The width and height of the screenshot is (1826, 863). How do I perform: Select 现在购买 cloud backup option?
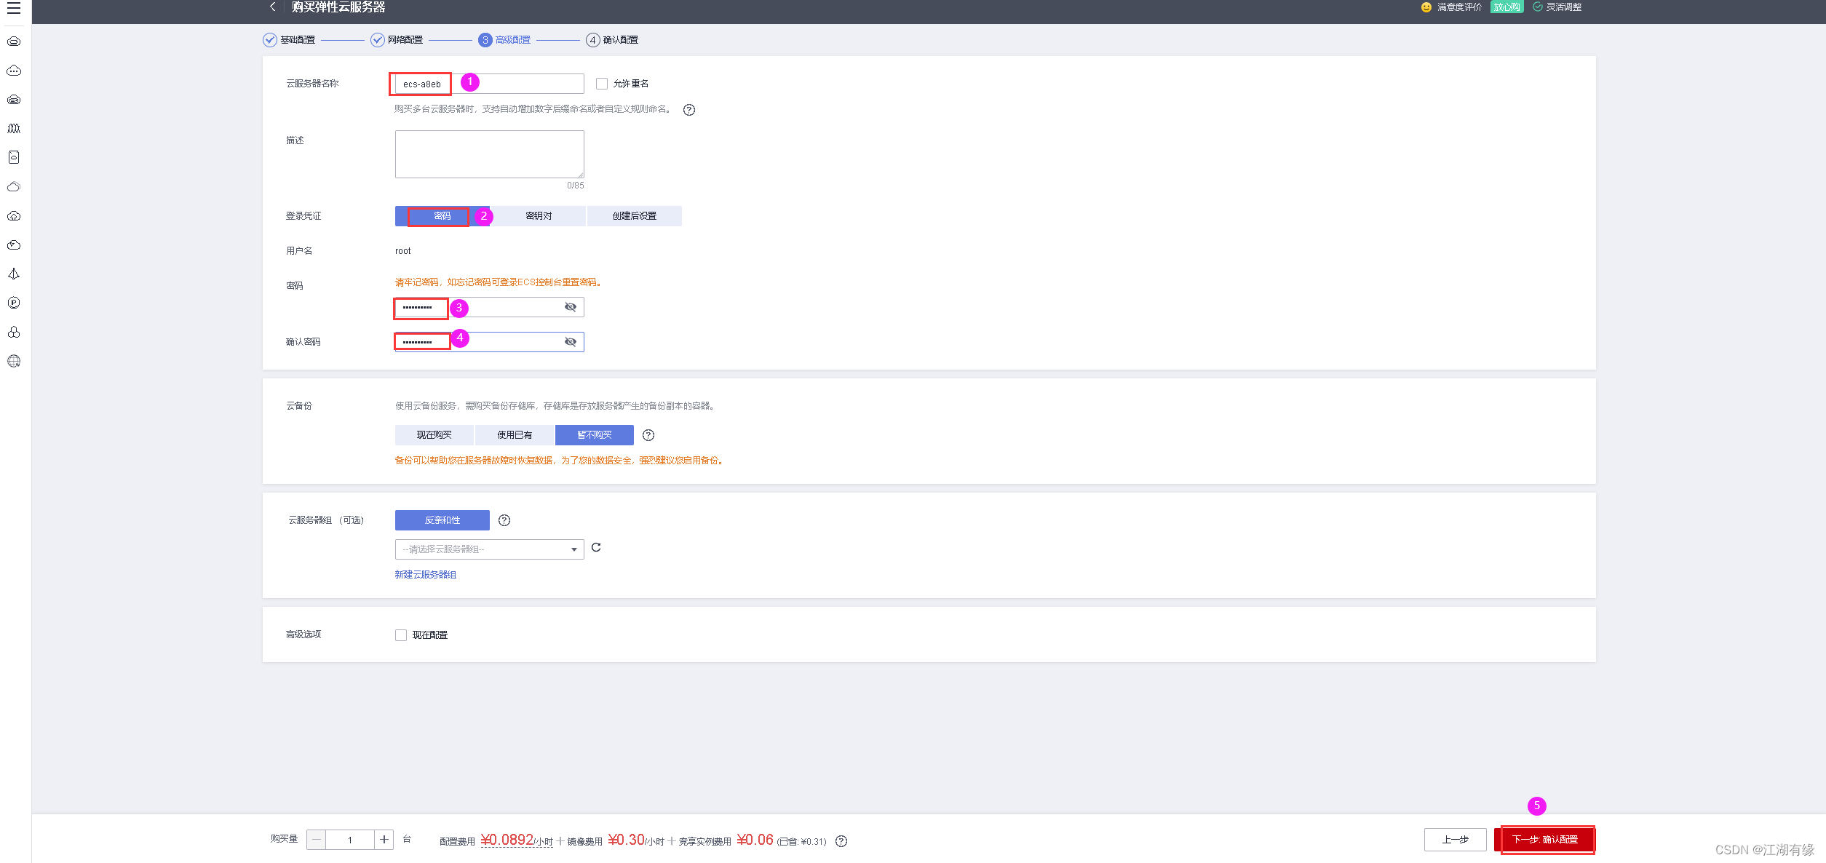tap(434, 435)
